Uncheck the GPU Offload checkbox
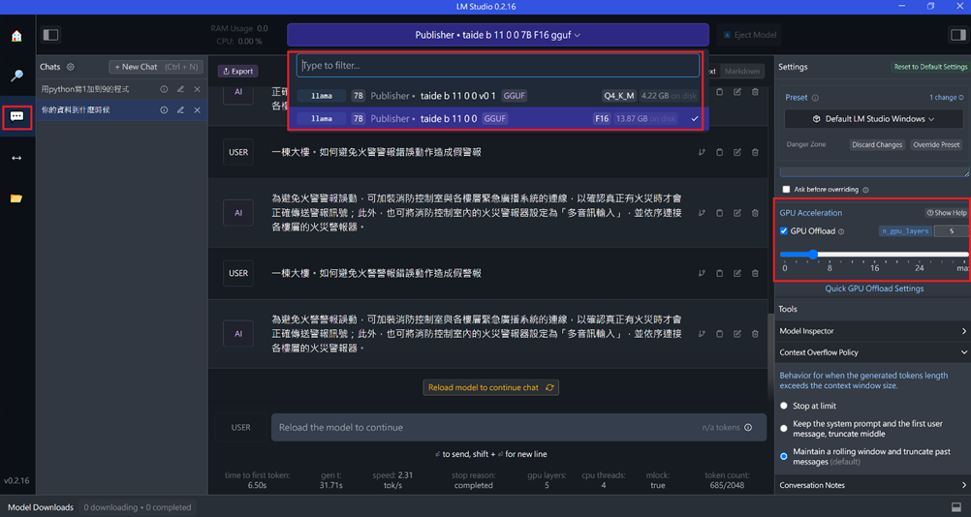The height and width of the screenshot is (517, 971). tap(784, 230)
